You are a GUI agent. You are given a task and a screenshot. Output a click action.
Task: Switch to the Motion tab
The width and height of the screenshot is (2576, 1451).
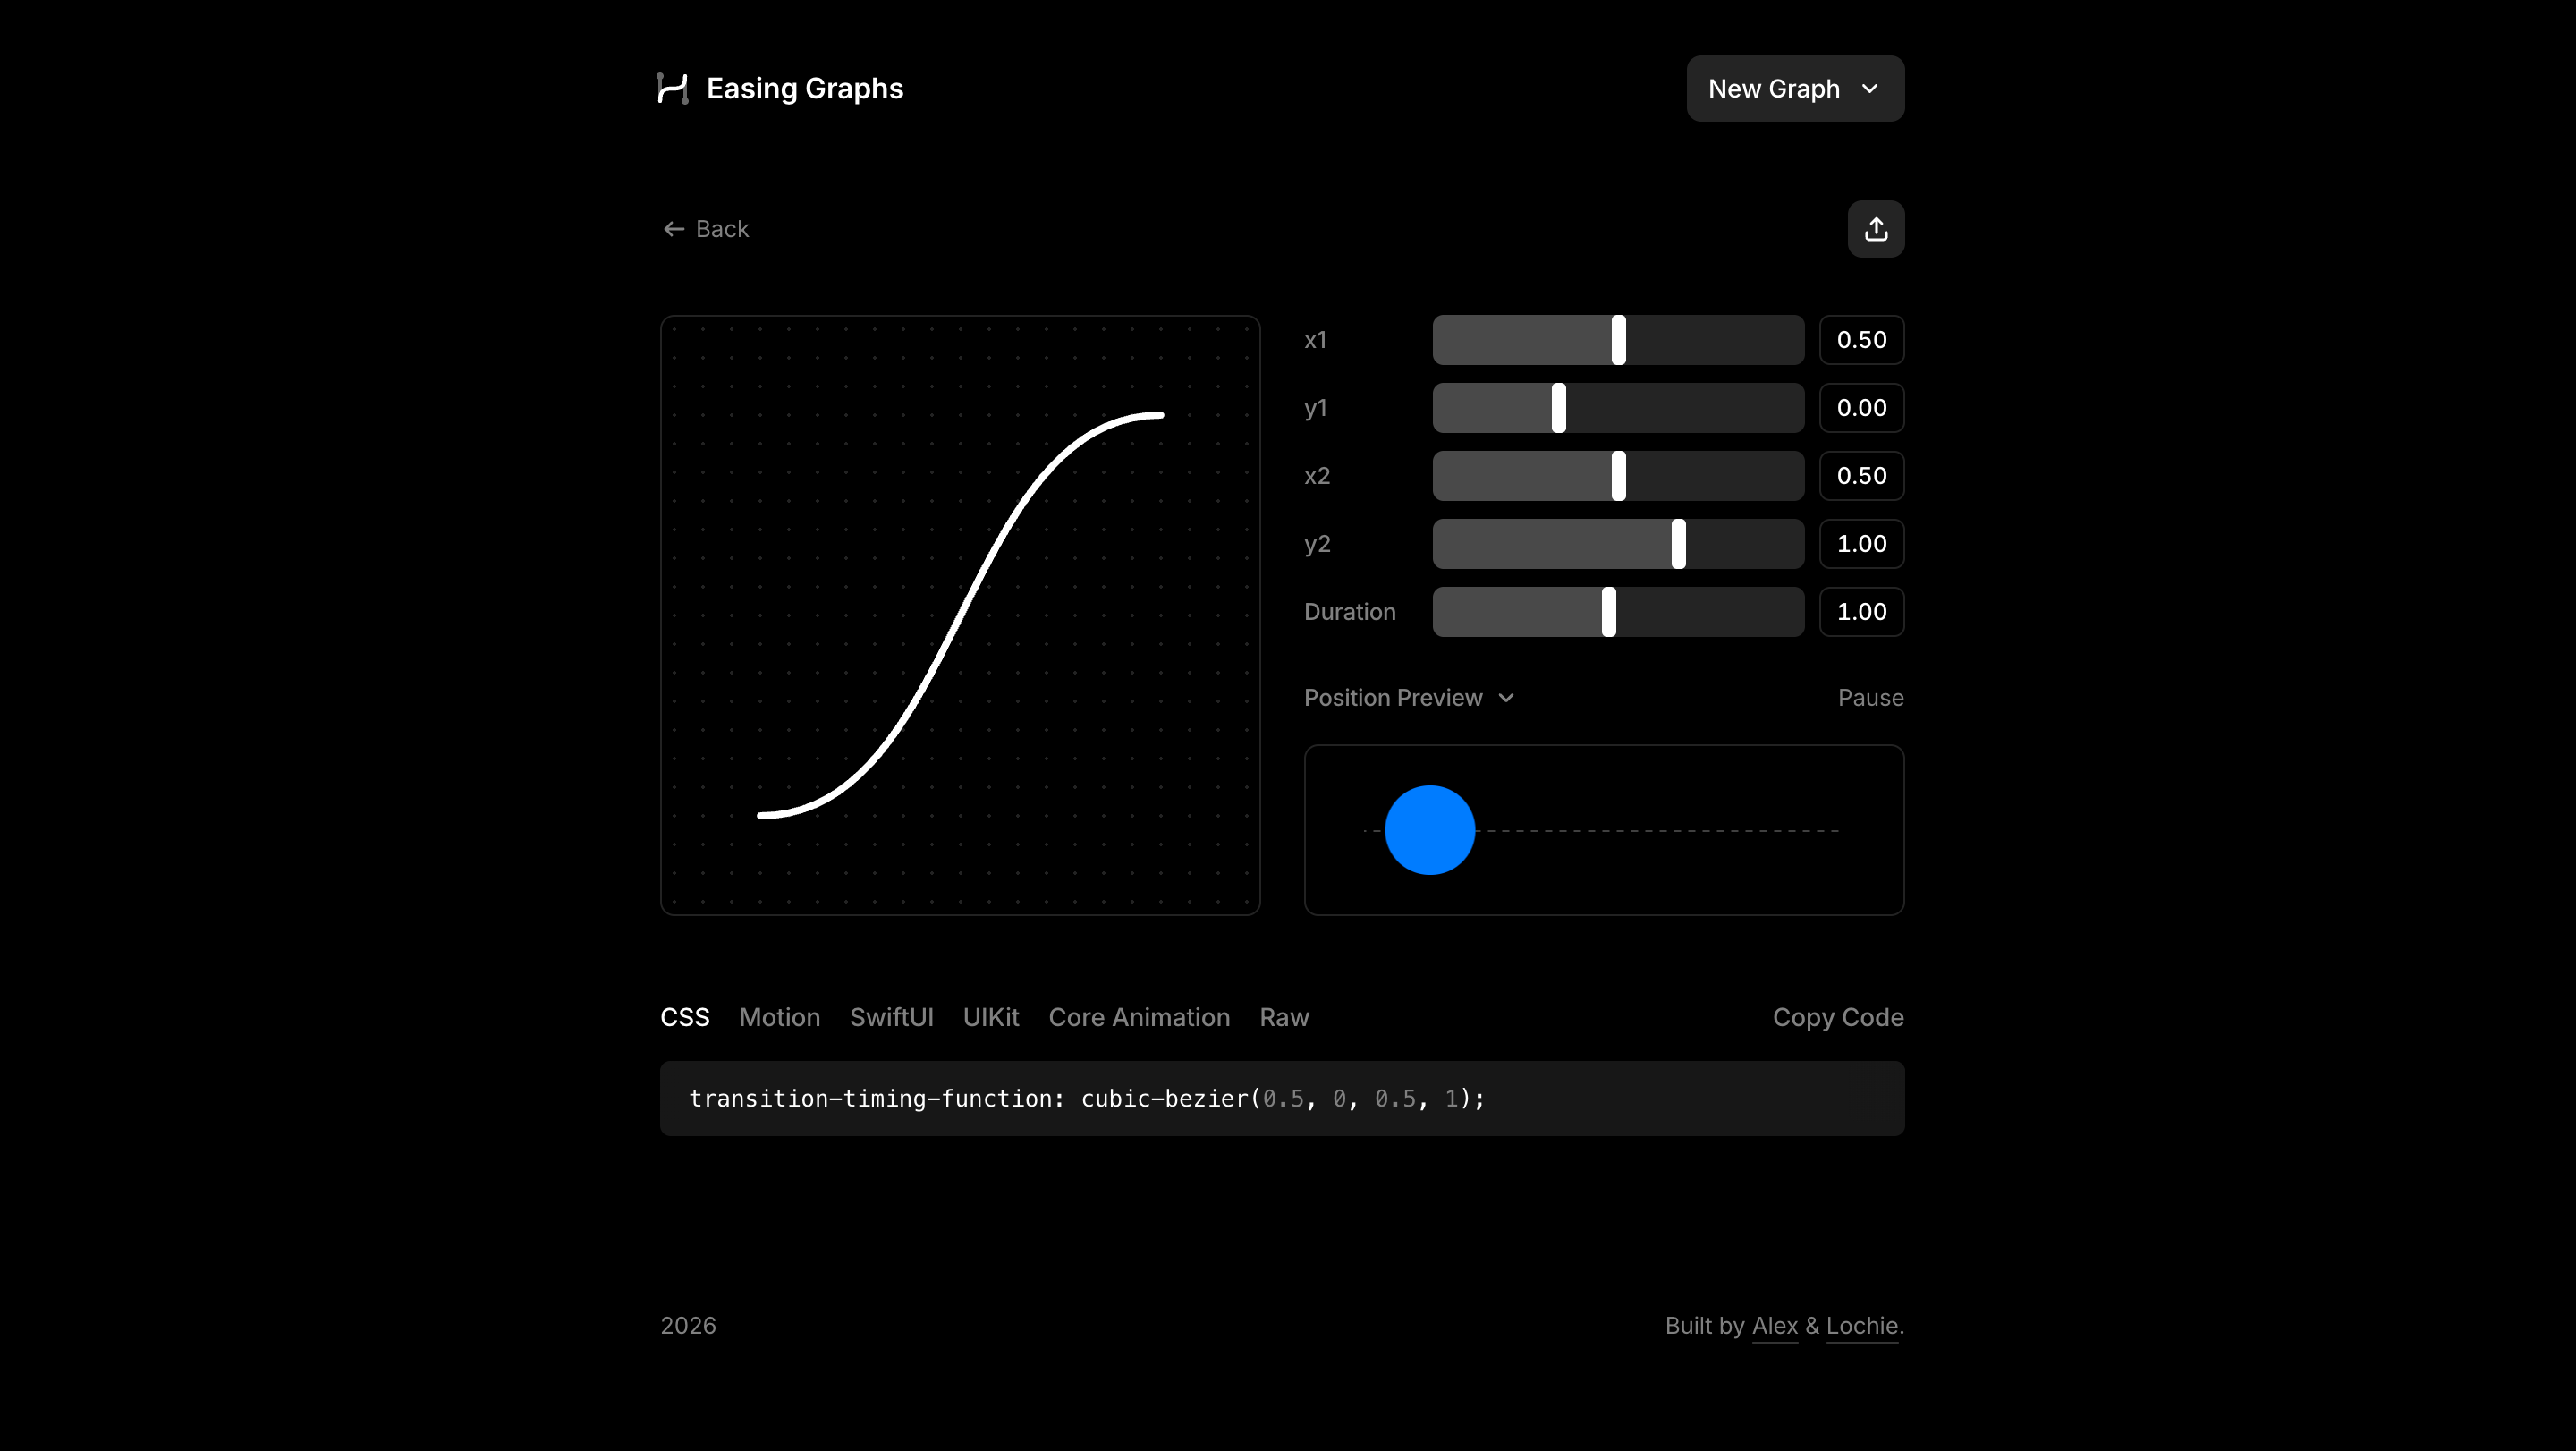point(779,1017)
